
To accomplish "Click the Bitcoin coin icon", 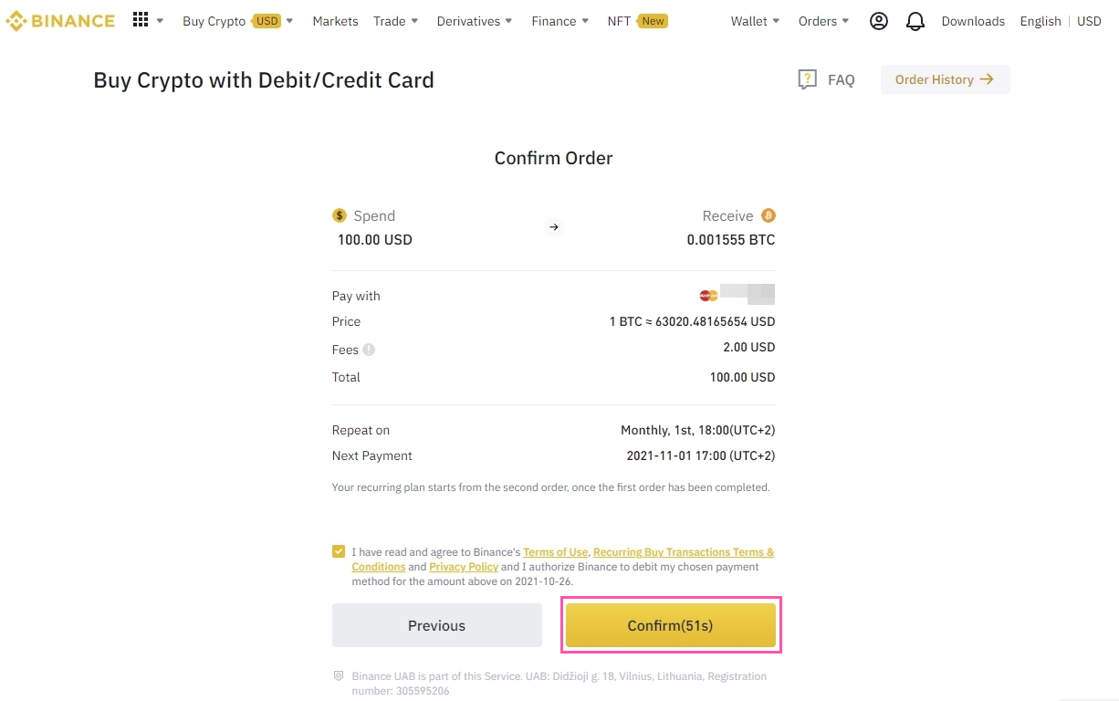I will (769, 216).
